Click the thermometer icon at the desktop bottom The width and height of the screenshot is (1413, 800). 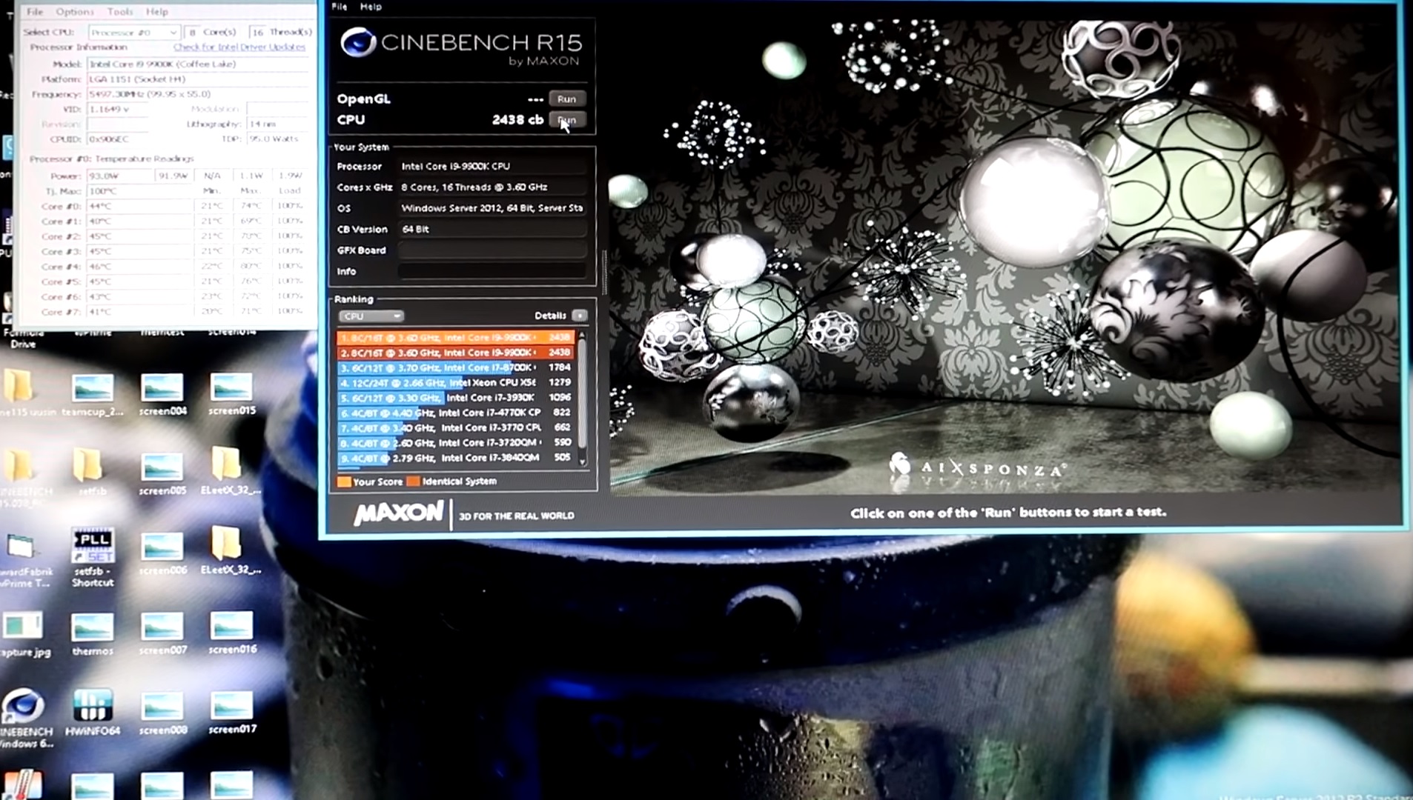click(22, 784)
